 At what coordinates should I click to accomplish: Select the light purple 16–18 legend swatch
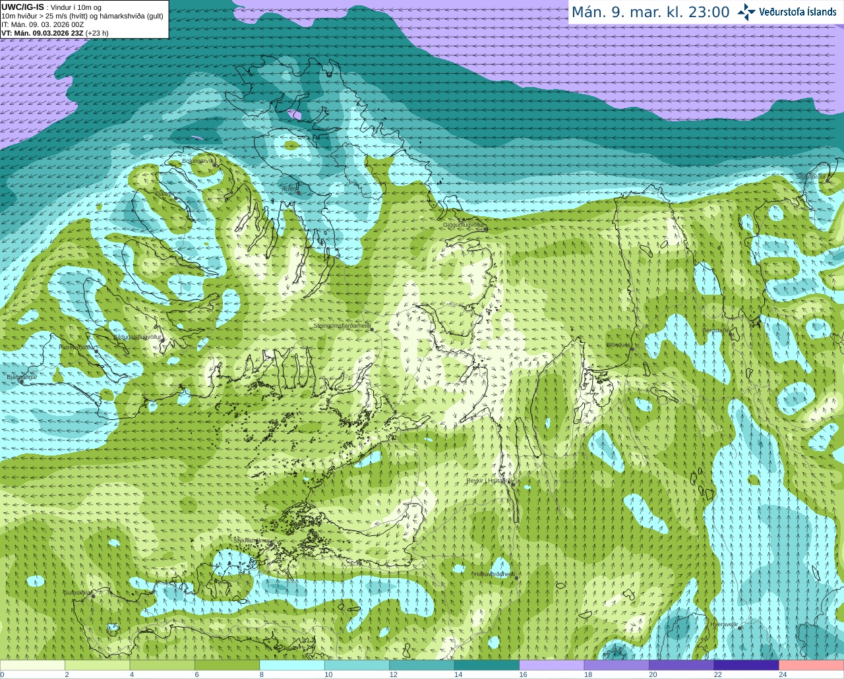[x=551, y=665]
